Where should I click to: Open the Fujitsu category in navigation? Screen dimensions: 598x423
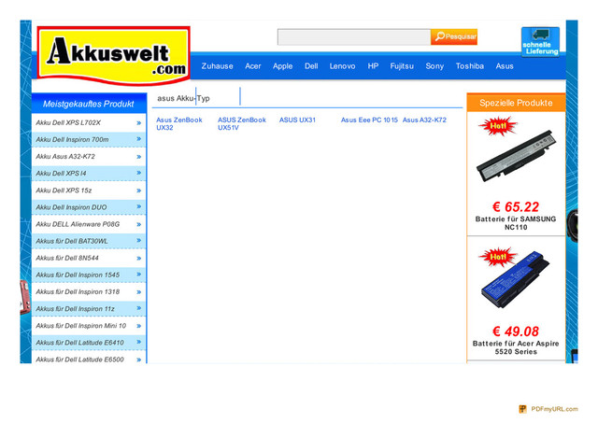click(x=402, y=66)
